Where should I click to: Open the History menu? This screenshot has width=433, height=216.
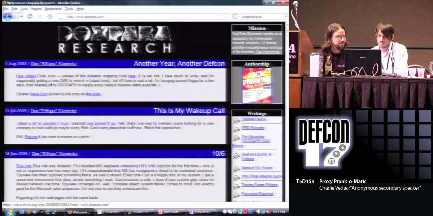point(36,9)
